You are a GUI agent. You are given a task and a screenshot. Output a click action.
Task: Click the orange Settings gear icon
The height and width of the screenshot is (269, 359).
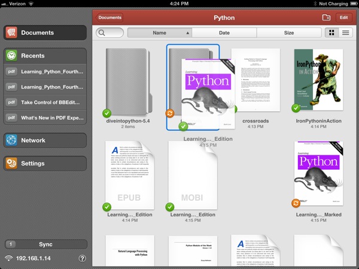[x=11, y=163]
